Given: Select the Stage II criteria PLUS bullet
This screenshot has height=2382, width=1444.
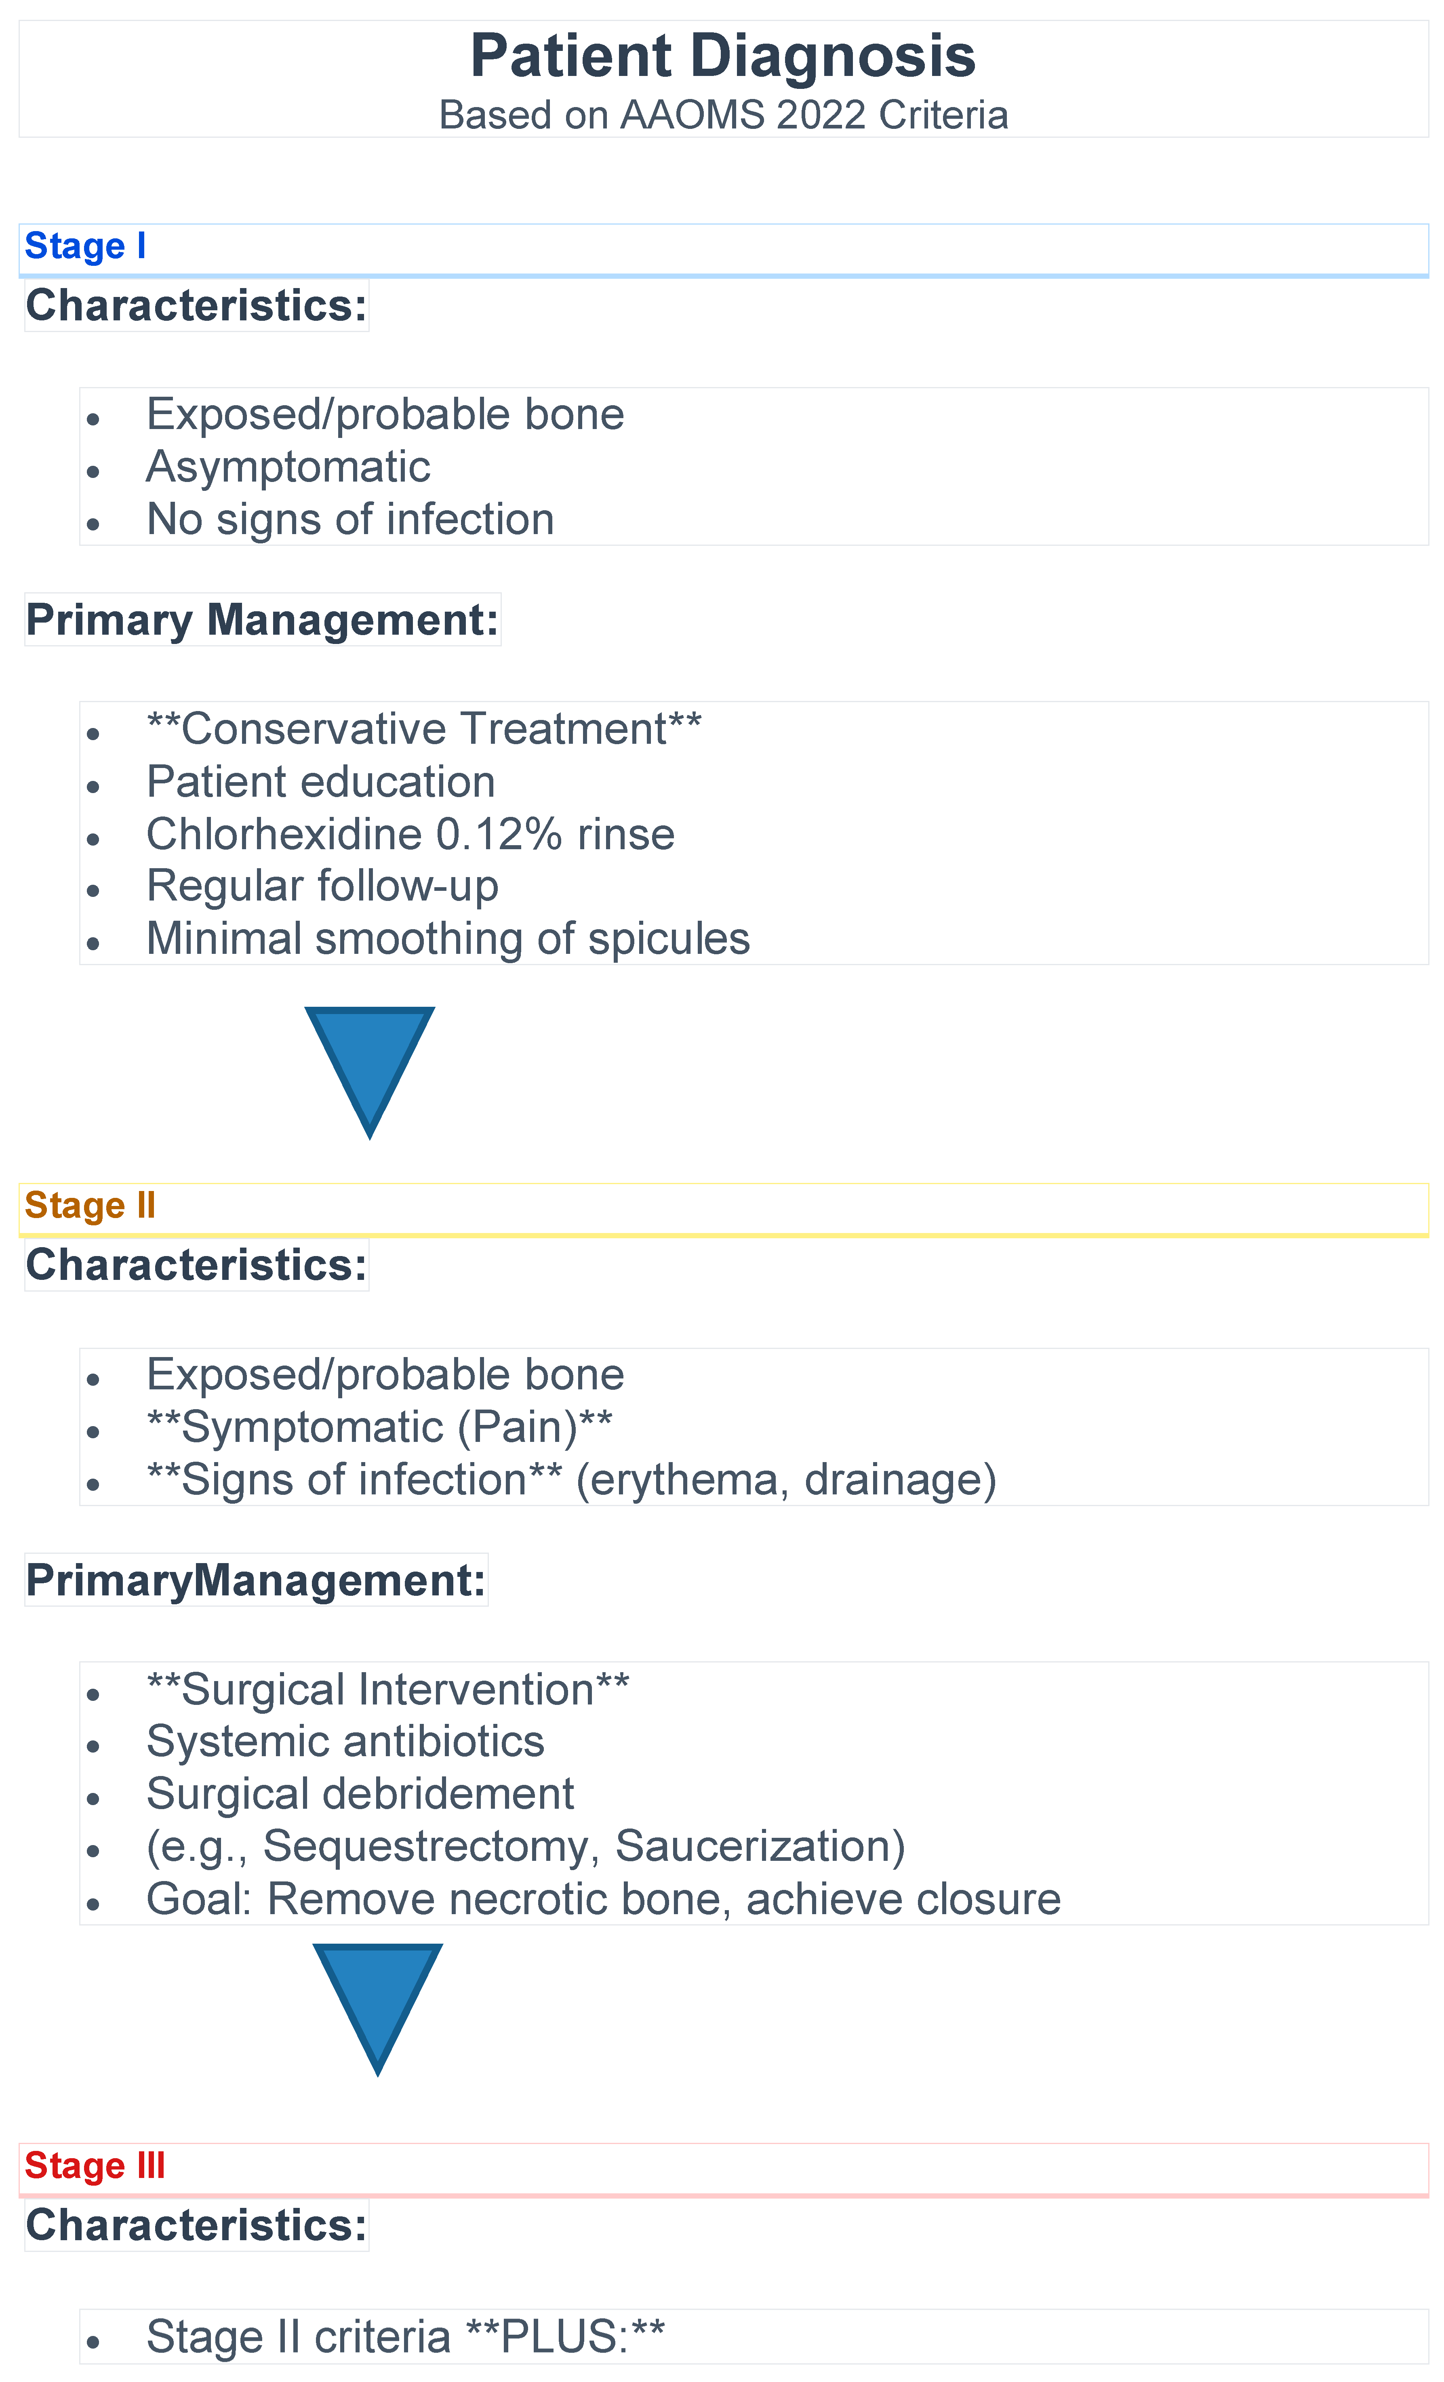Looking at the screenshot, I should tap(405, 2337).
